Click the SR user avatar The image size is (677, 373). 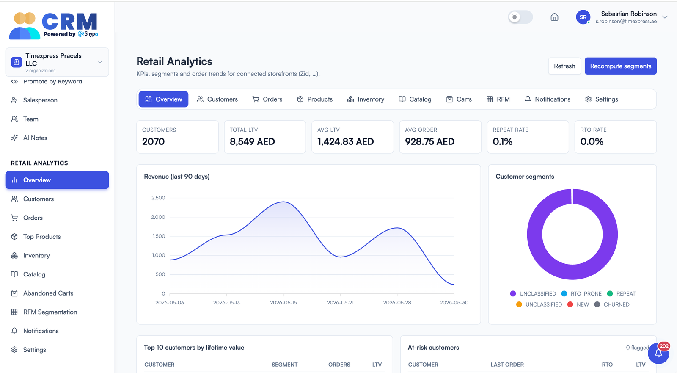point(583,17)
